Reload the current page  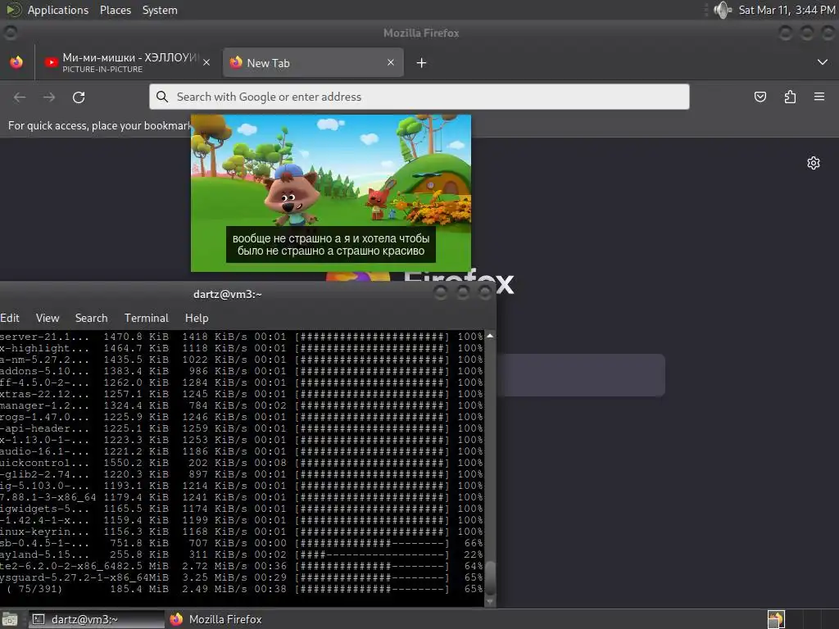79,97
